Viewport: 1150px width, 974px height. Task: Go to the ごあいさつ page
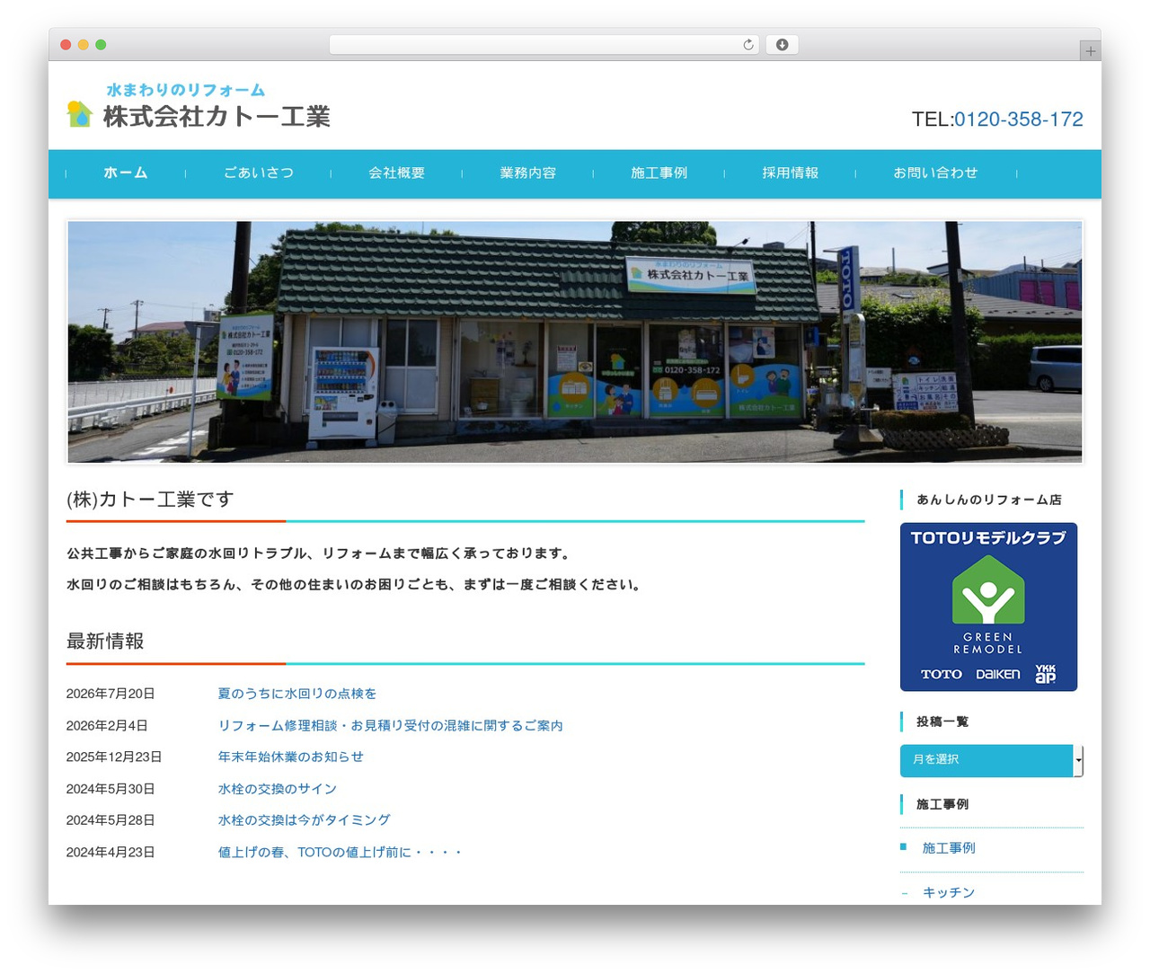click(259, 173)
